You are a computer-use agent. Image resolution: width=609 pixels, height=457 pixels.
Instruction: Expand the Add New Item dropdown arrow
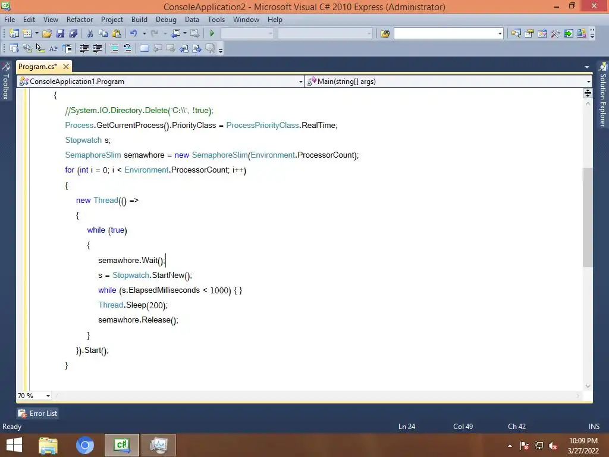(x=37, y=33)
